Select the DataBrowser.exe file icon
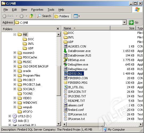 tap(65, 51)
